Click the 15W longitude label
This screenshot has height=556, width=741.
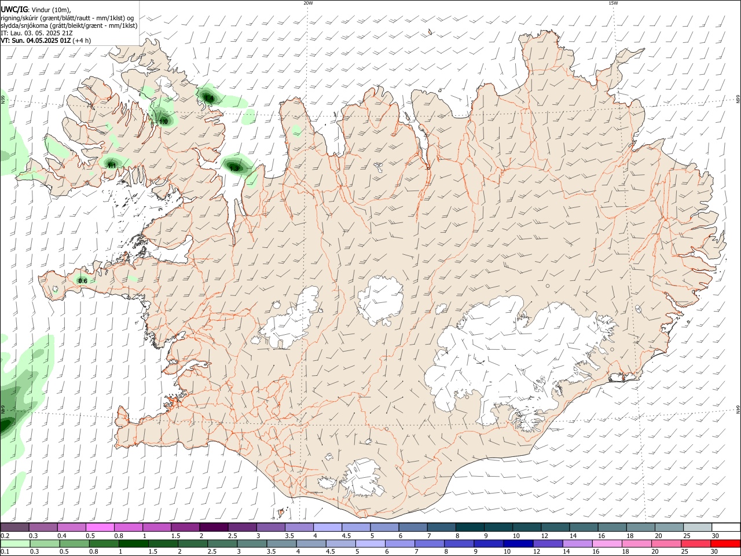click(x=613, y=3)
